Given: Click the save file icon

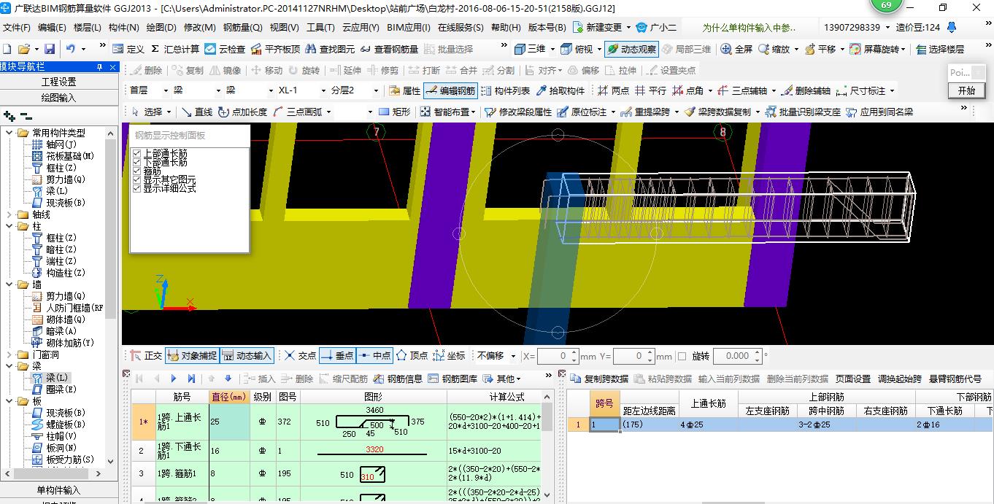Looking at the screenshot, I should click(x=50, y=49).
